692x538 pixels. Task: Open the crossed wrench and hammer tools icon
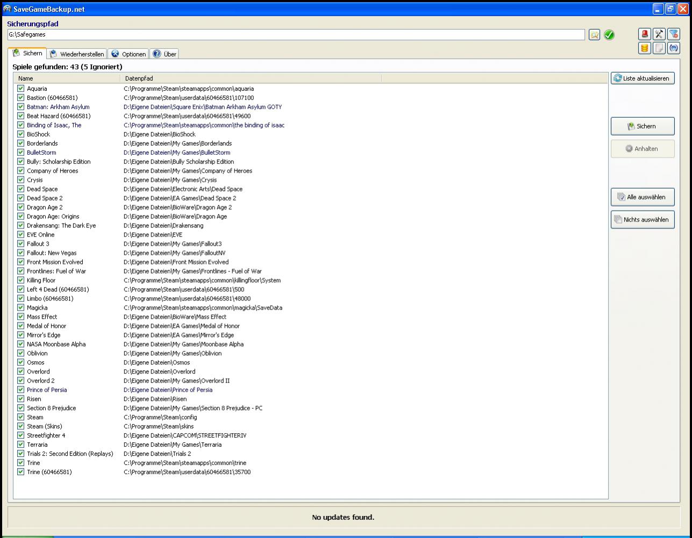(659, 34)
